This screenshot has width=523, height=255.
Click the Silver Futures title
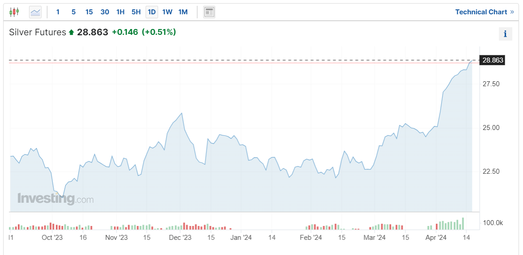[x=38, y=32]
